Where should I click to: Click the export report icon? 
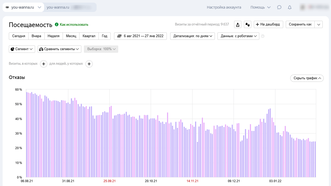[238, 24]
